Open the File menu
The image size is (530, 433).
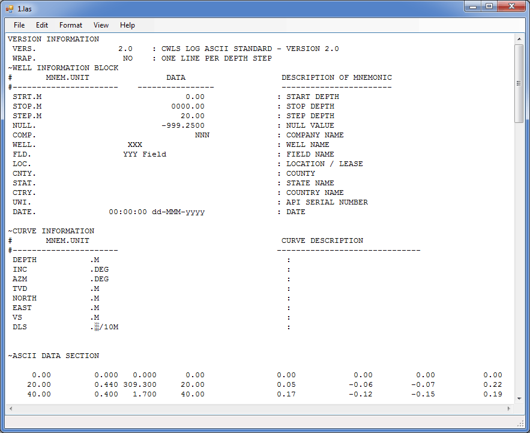tap(19, 25)
